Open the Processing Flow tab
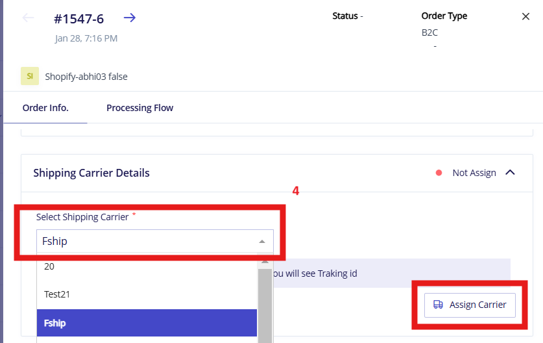This screenshot has height=343, width=543. 139,108
